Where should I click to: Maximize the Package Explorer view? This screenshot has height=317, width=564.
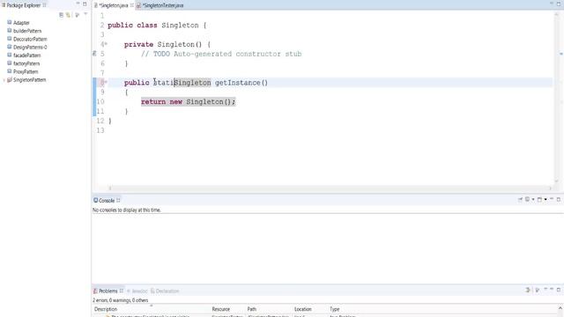pyautogui.click(x=85, y=4)
